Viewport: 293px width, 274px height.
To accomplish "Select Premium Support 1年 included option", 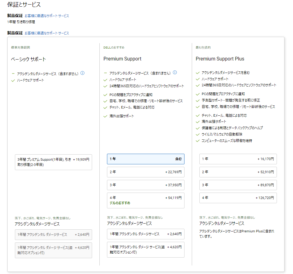I will click(x=146, y=159).
